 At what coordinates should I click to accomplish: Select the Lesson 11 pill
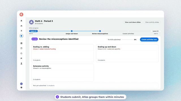(33, 31)
